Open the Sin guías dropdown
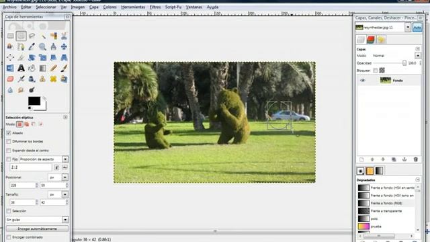The width and height of the screenshot is (430, 242). (65, 220)
